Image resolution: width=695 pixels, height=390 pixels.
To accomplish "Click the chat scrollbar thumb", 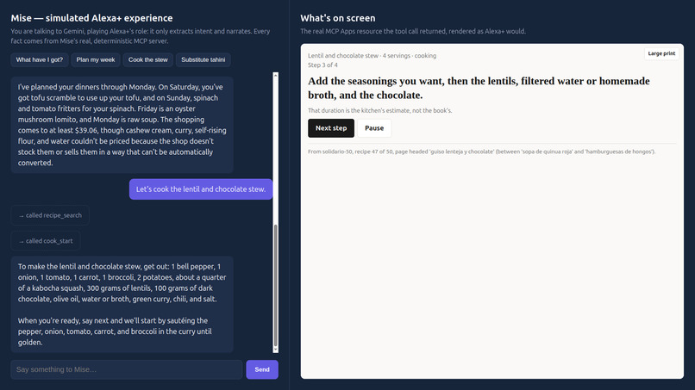I will click(276, 286).
